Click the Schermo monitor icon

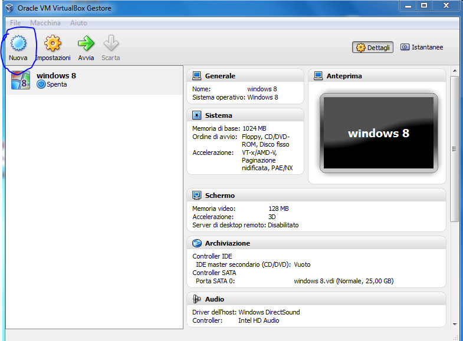pyautogui.click(x=197, y=196)
